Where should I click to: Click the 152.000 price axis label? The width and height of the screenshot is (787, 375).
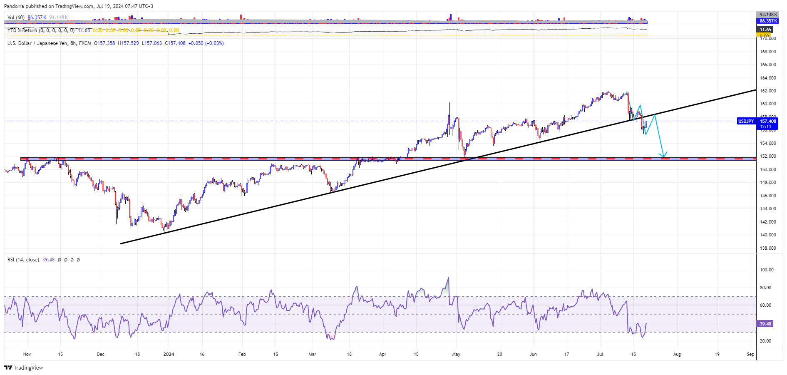[768, 156]
